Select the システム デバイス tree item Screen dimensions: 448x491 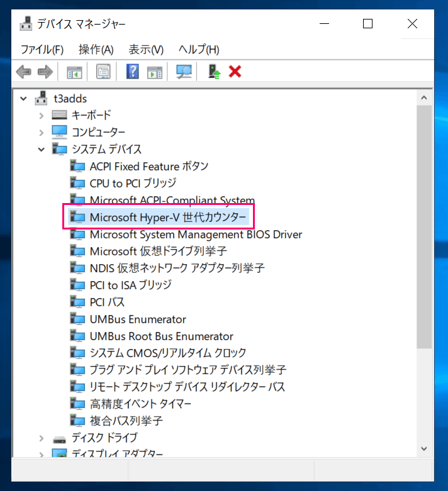click(x=106, y=149)
